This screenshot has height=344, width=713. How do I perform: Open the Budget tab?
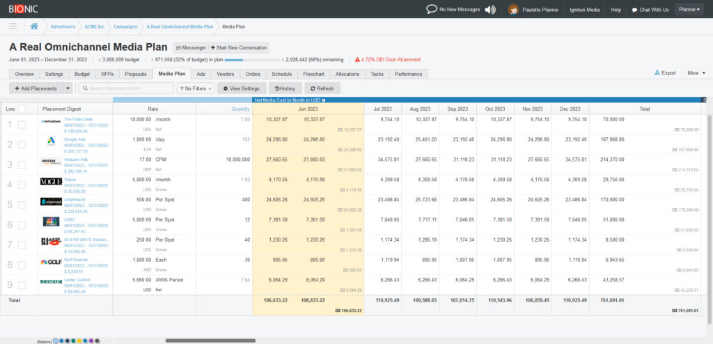coord(82,74)
